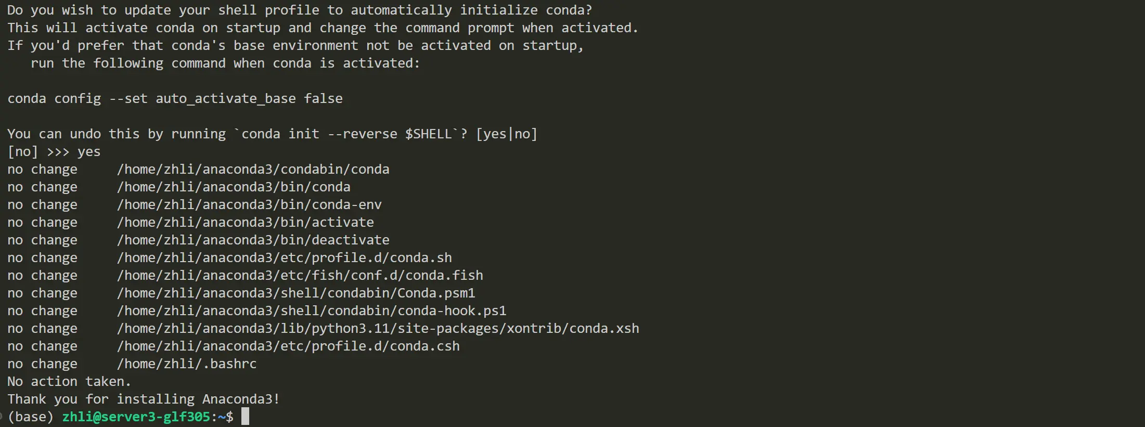Click the Conda.psm1 file path
The image size is (1145, 427).
point(296,293)
